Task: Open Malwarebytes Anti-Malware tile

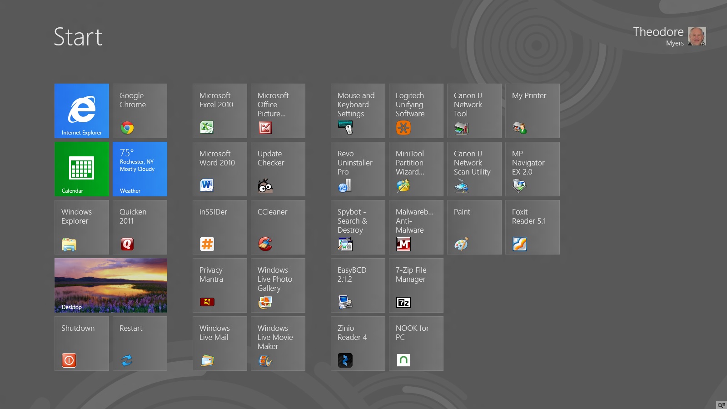Action: tap(416, 227)
